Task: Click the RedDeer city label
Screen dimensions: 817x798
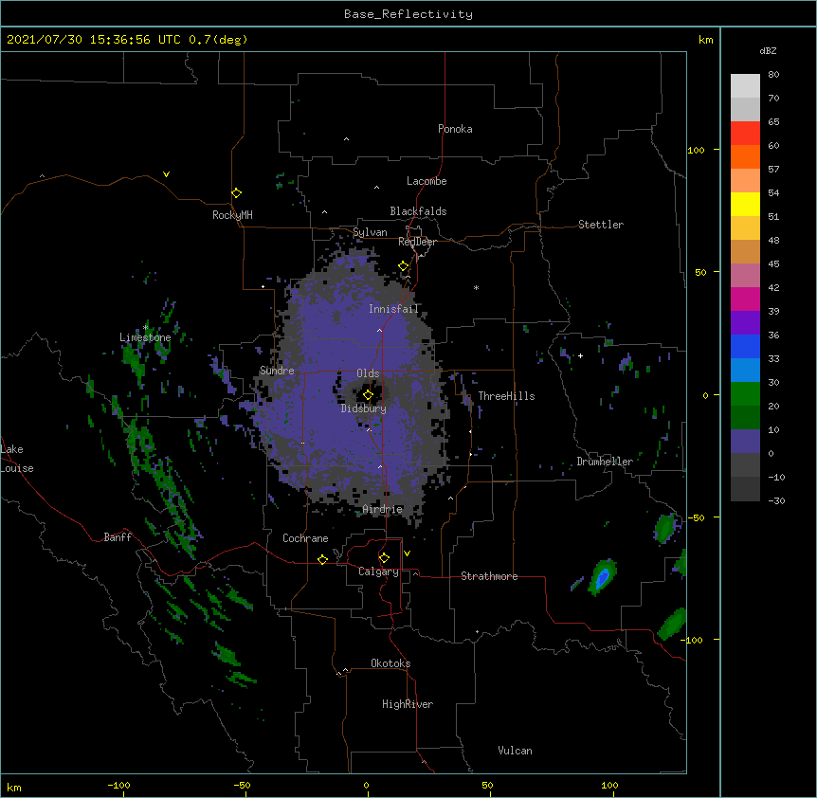Action: point(417,242)
